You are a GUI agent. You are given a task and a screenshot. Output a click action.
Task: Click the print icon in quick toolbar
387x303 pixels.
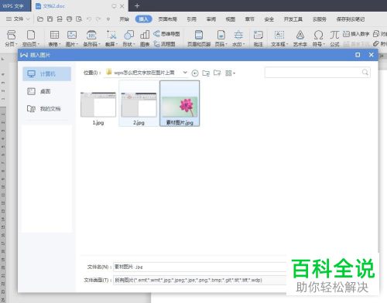[x=69, y=19]
